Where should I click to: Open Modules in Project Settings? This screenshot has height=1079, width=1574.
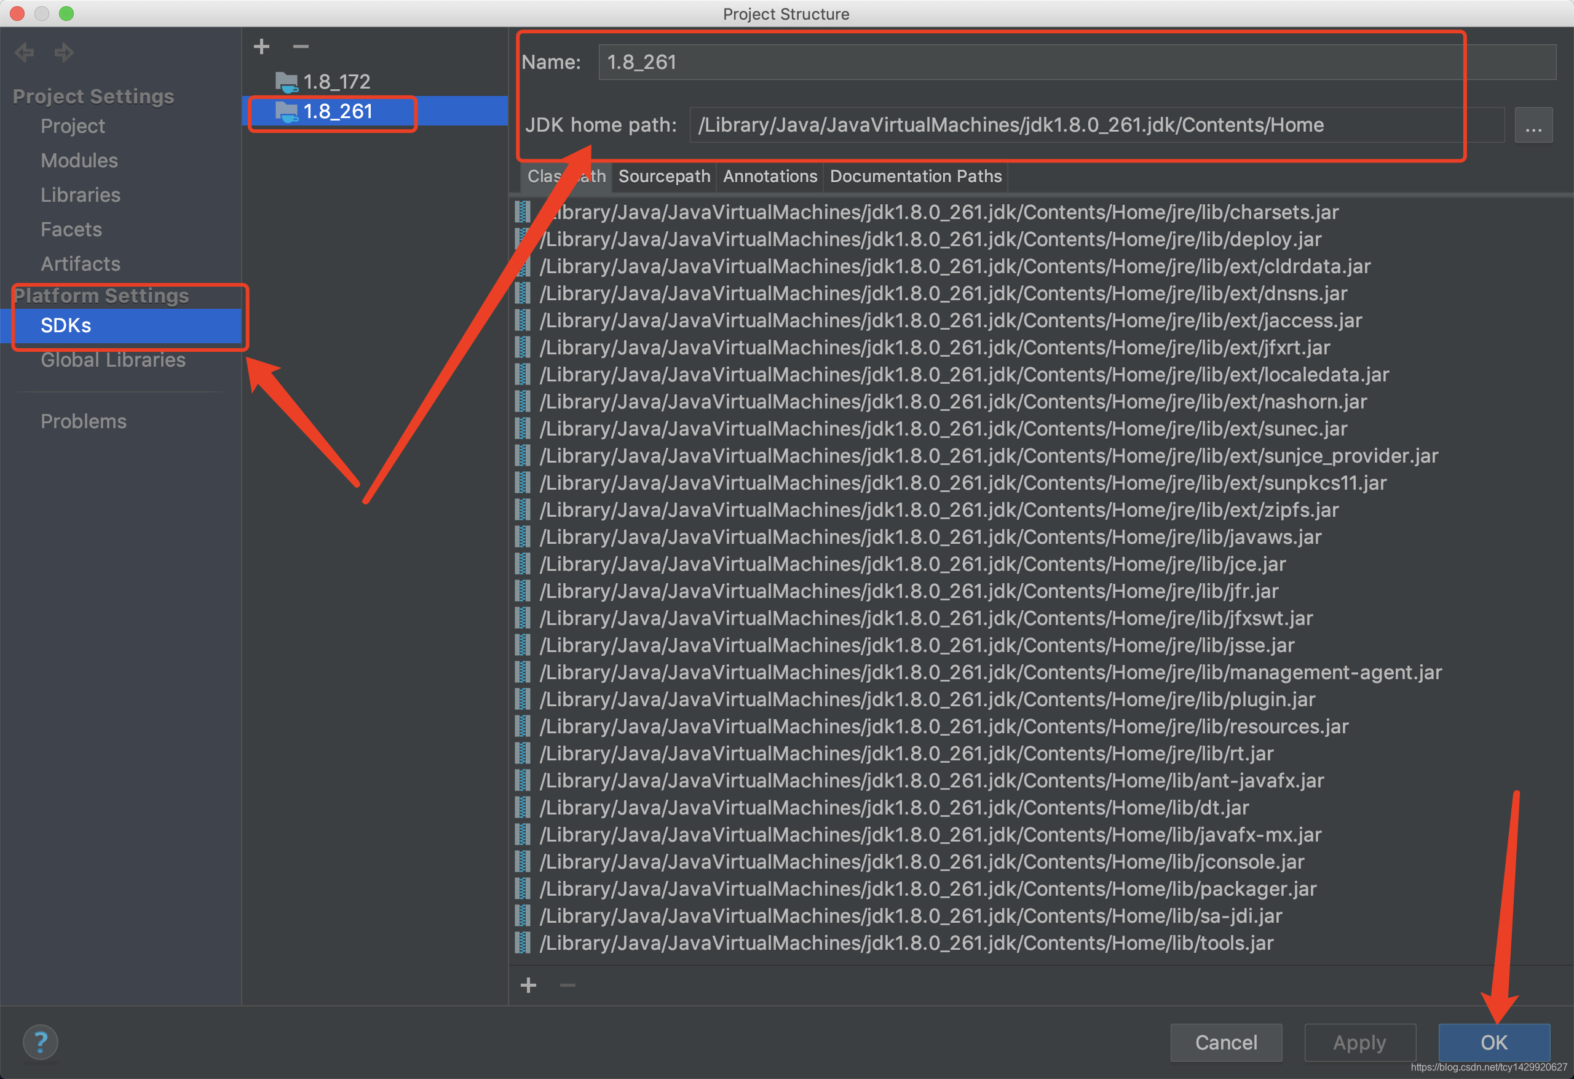pyautogui.click(x=79, y=161)
